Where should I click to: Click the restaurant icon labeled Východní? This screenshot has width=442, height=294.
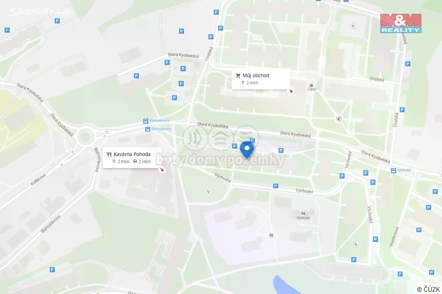pos(304,213)
